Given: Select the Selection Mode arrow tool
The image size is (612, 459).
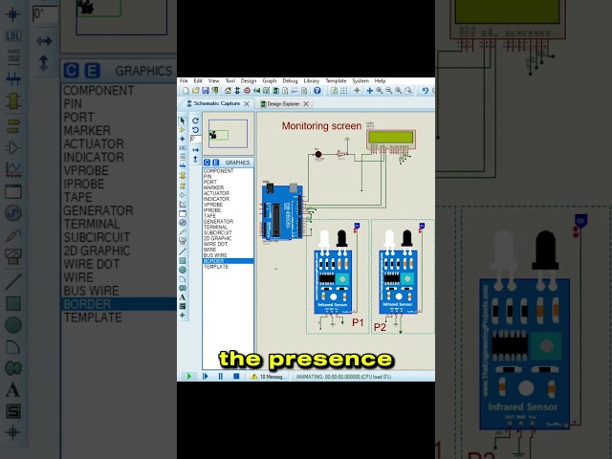Looking at the screenshot, I should [x=183, y=121].
